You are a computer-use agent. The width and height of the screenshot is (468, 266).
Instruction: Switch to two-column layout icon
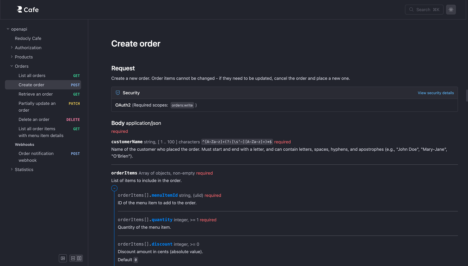(x=79, y=258)
